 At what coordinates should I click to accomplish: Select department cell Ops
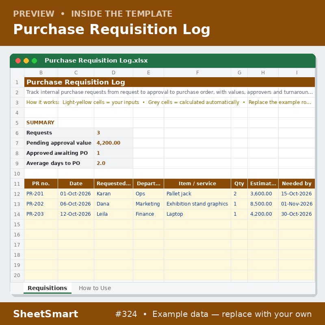148,194
